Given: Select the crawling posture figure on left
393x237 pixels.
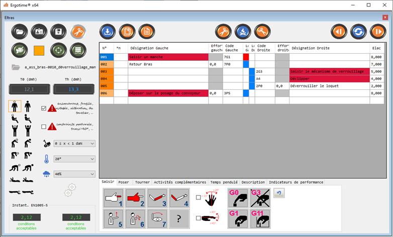Looking at the screenshot, I should 15,168.
